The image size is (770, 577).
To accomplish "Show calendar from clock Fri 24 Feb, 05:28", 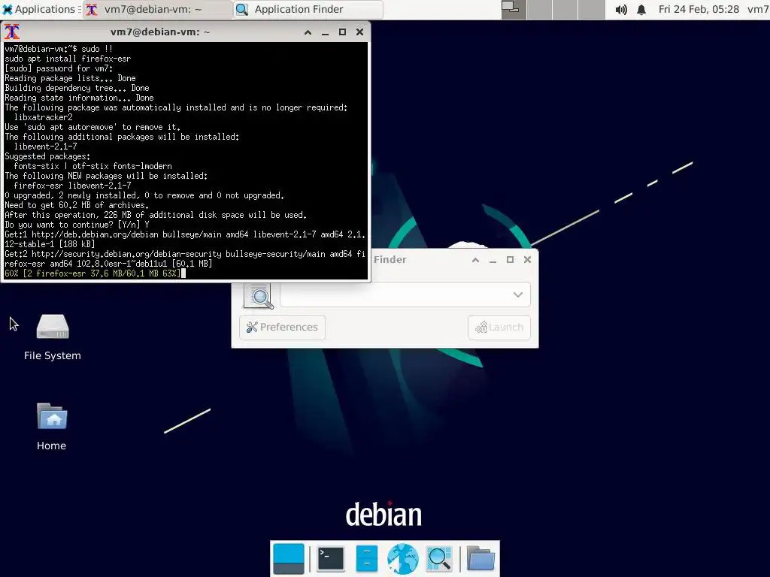I will pyautogui.click(x=699, y=9).
